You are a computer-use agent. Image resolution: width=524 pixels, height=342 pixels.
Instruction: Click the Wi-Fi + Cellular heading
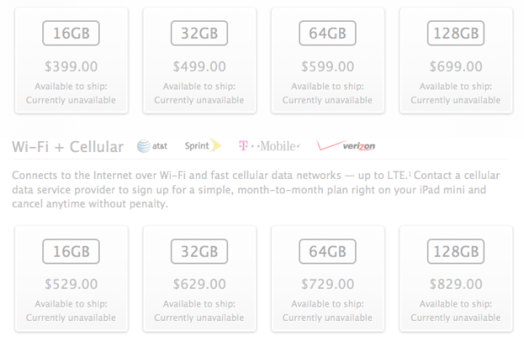point(68,147)
